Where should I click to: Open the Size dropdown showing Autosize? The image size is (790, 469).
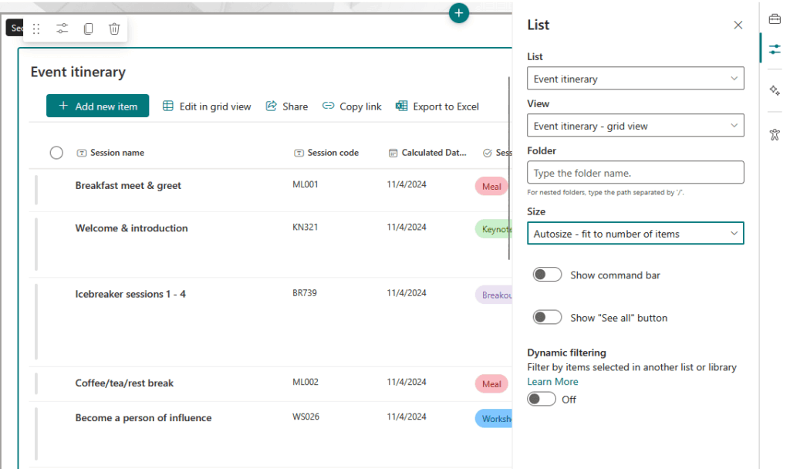(636, 233)
